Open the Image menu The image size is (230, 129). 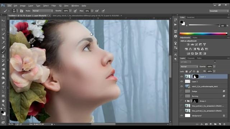[23, 6]
